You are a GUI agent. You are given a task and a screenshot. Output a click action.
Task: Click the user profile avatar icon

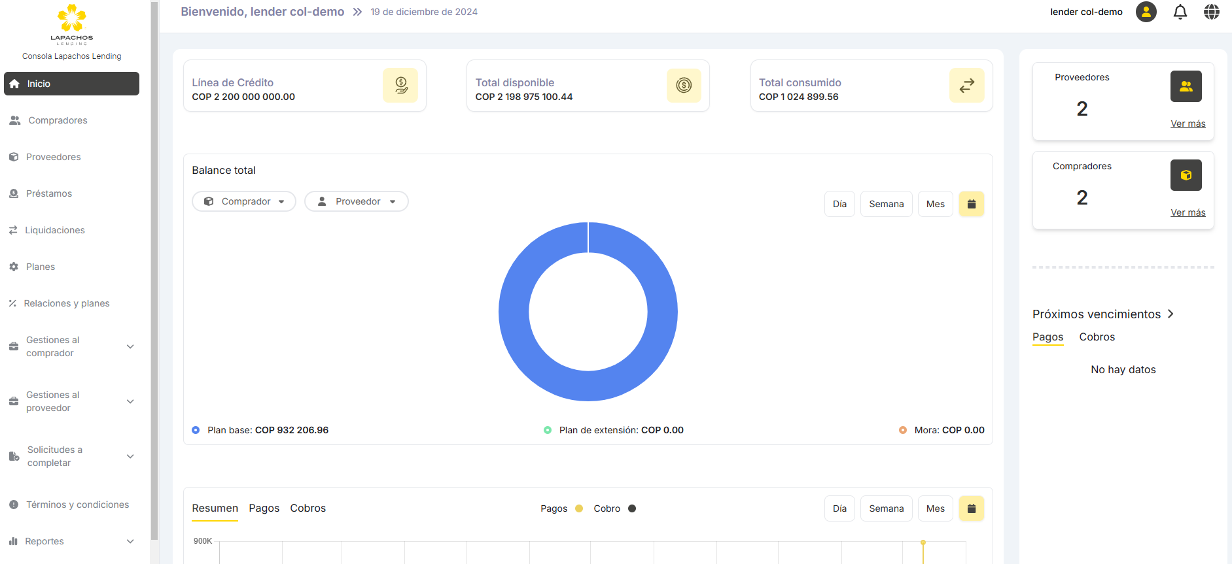[x=1146, y=12]
